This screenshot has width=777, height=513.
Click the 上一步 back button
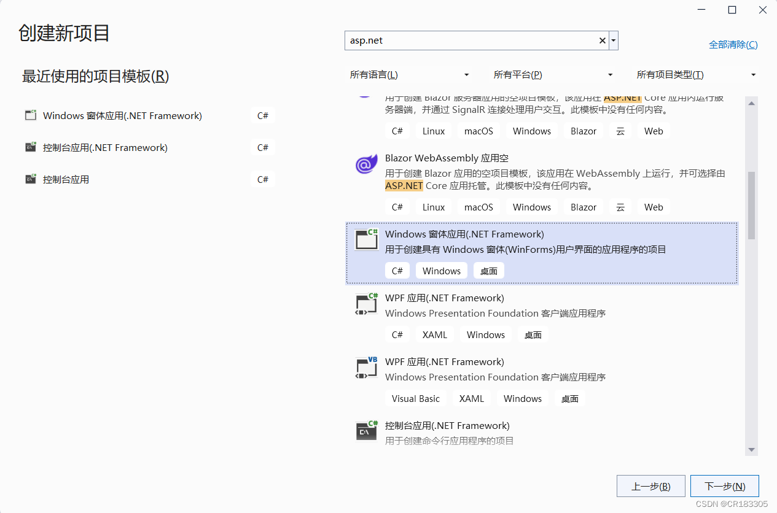point(650,486)
